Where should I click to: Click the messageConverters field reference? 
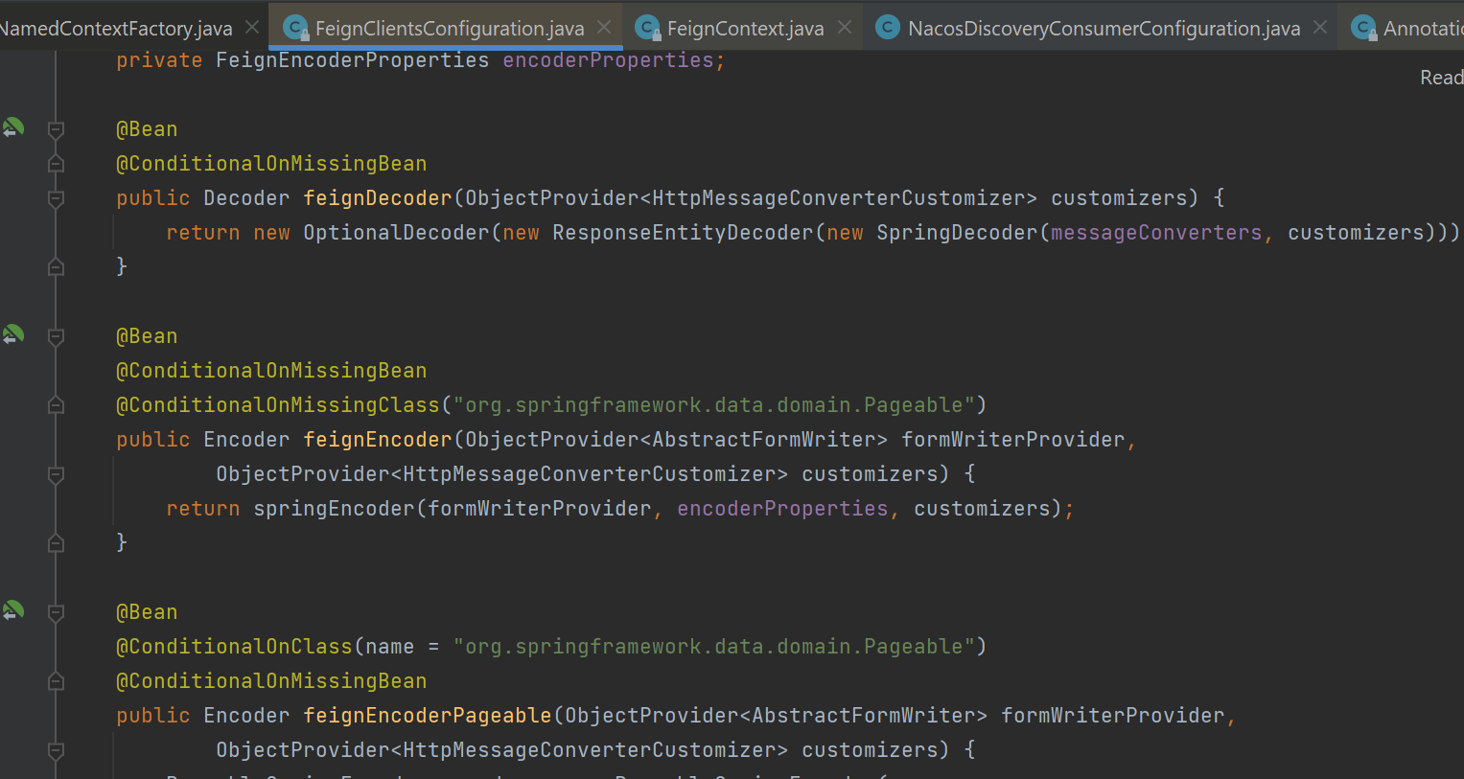(1156, 233)
